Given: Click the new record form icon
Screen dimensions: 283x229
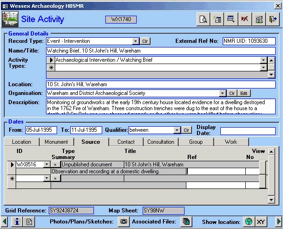Looking at the screenshot, I should pyautogui.click(x=218, y=19).
